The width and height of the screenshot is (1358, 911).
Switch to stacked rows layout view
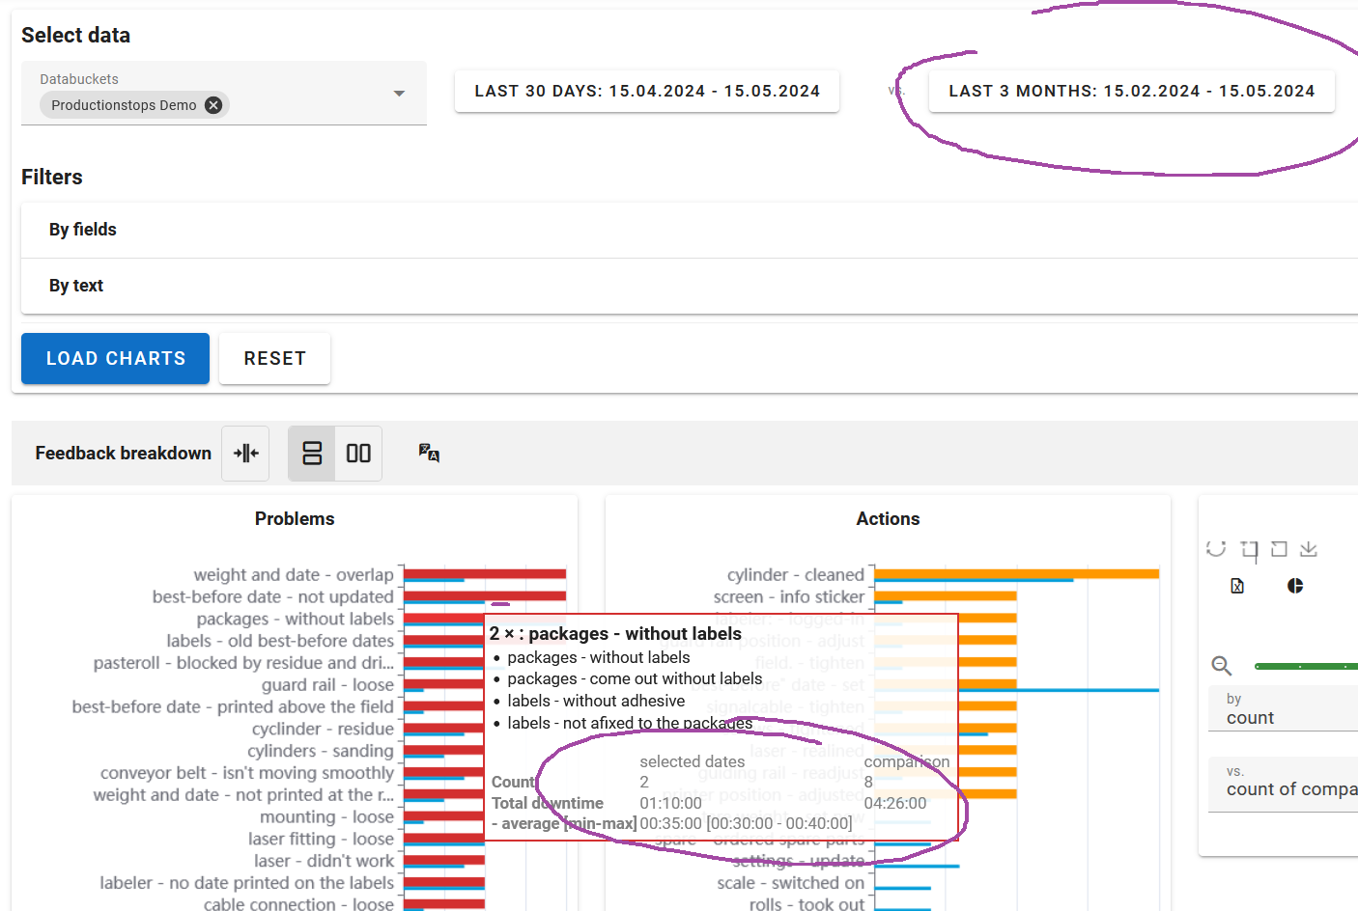point(312,453)
